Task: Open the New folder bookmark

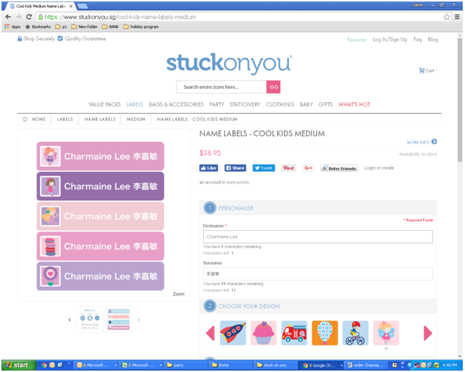Action: coord(84,27)
